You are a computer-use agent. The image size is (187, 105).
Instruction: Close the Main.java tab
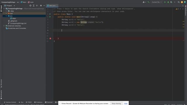[57, 6]
